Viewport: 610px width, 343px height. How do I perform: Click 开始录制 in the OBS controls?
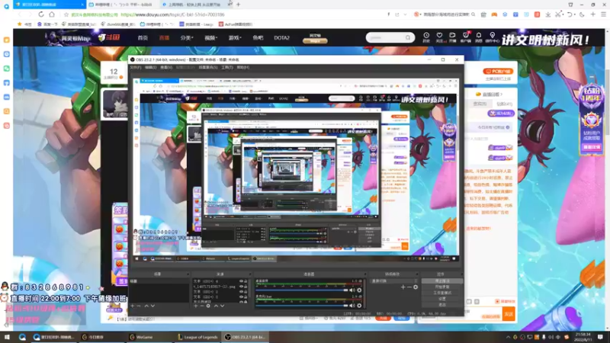442,287
